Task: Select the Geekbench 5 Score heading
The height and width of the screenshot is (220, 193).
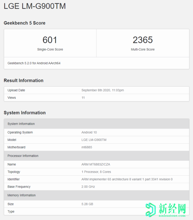Action: coord(24,23)
